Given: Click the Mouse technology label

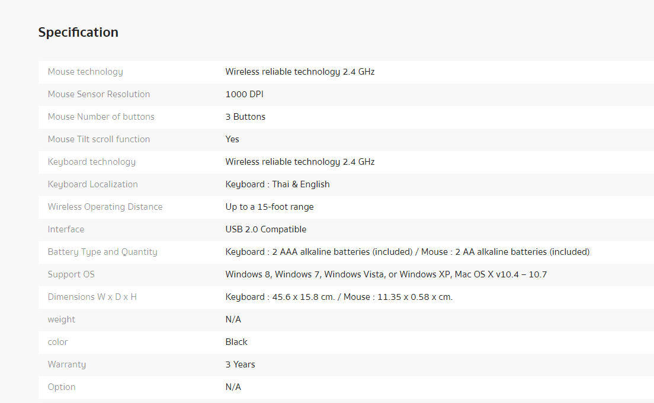Looking at the screenshot, I should coord(85,72).
